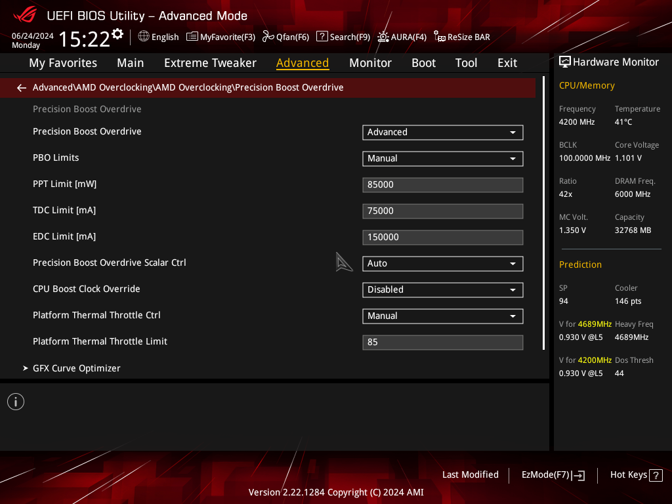This screenshot has height=504, width=672.
Task: Select the EDC Limit [mA] label
Action: 64,236
